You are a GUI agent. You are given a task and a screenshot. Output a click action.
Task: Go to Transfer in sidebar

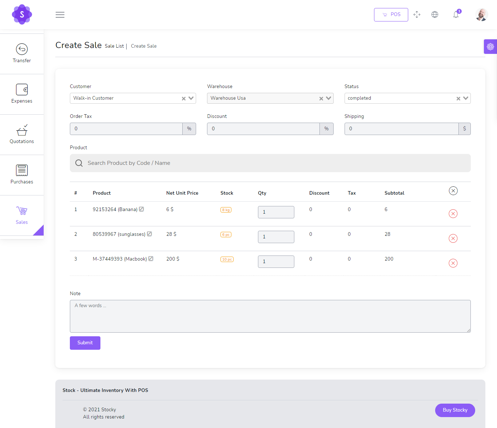point(22,53)
